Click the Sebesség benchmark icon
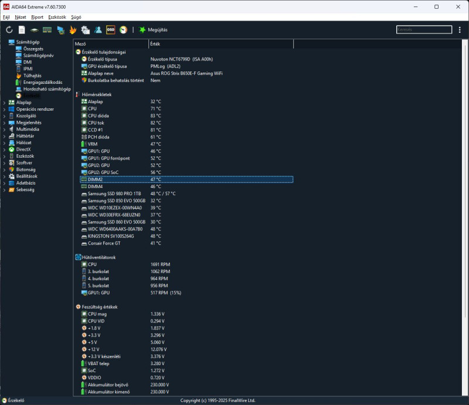The width and height of the screenshot is (469, 405). pos(12,190)
